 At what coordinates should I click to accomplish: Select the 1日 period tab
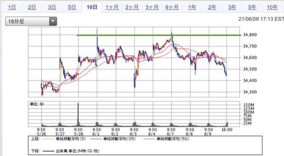click(12, 7)
